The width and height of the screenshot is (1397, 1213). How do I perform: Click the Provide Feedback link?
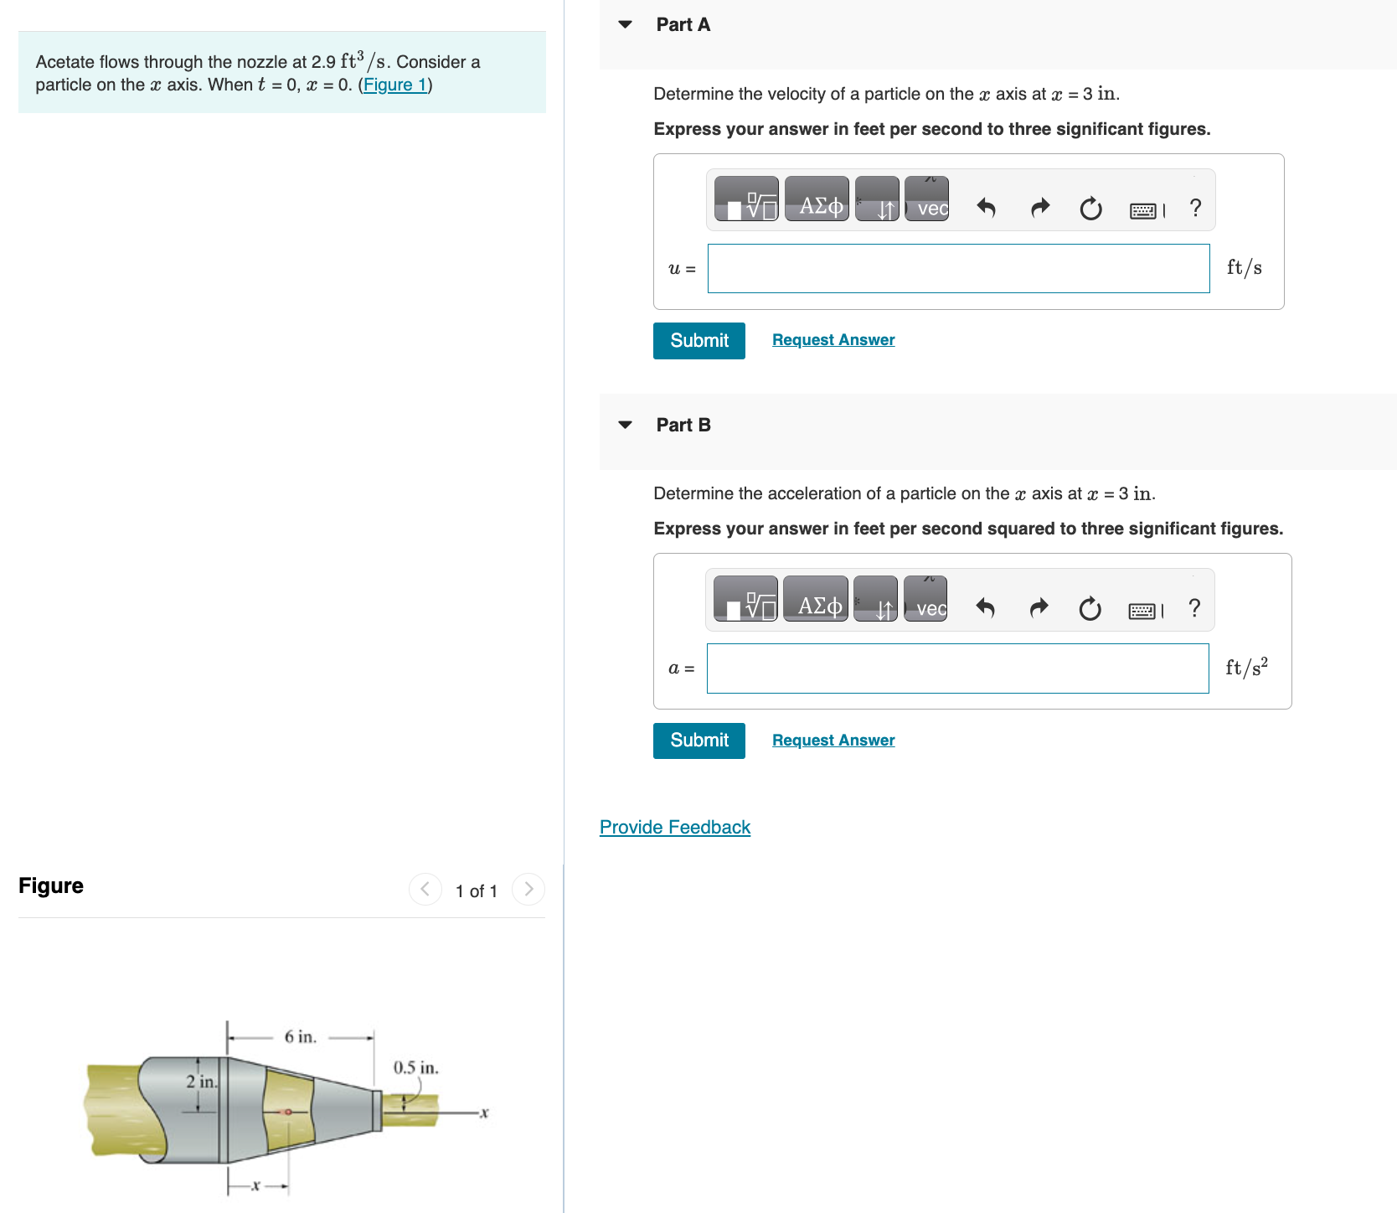point(674,826)
